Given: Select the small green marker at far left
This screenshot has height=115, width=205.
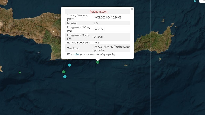Looking at the screenshot, I should point(20,72).
